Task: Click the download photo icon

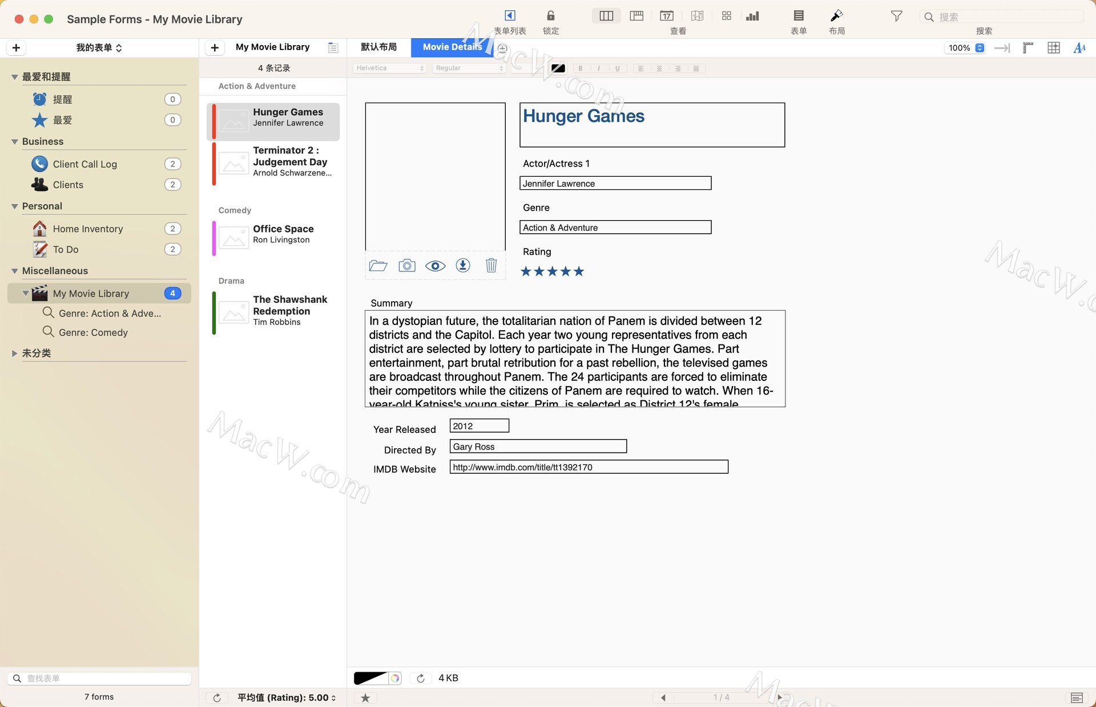Action: click(463, 266)
